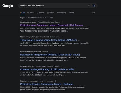The height and width of the screenshot is (93, 121).
Task: Open Philippine Voter Database RaidForums result
Action: coord(52,25)
